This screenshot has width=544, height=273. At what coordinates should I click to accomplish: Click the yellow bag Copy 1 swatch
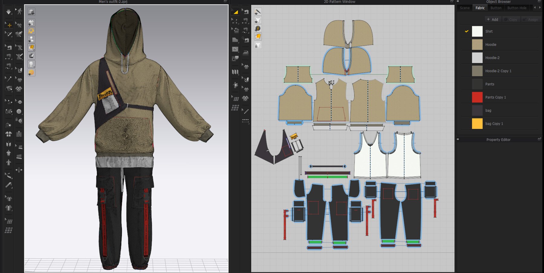tap(477, 124)
